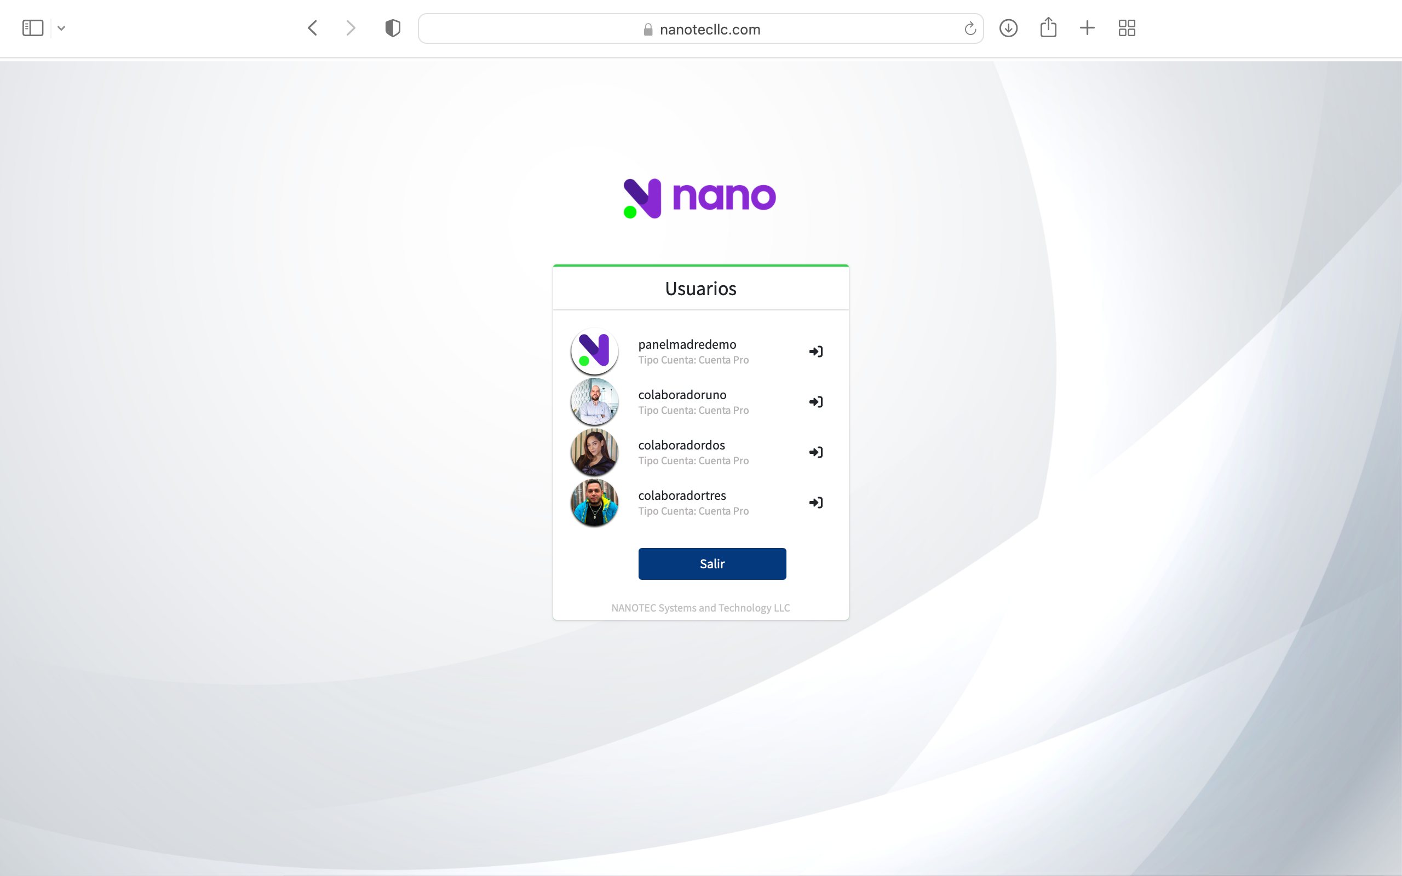Screen dimensions: 1402x876
Task: Click 'Tipo Cuenta: Cuenta Pro' under colaboradortres
Action: point(693,511)
